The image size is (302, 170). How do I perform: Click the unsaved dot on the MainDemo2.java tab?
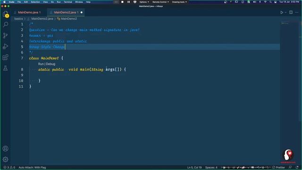pyautogui.click(x=82, y=12)
